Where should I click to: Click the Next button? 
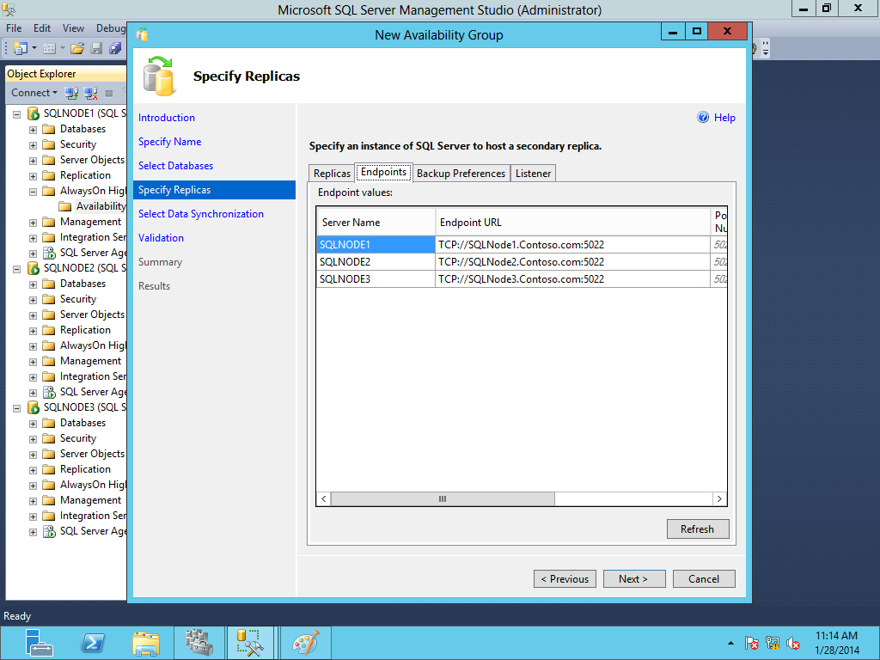tap(634, 578)
